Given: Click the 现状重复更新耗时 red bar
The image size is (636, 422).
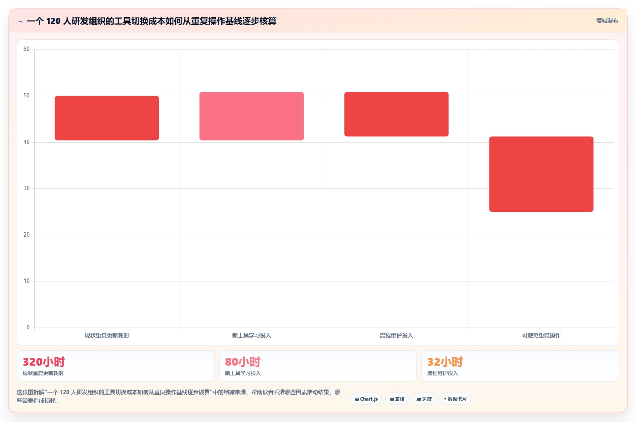Looking at the screenshot, I should coord(107,118).
